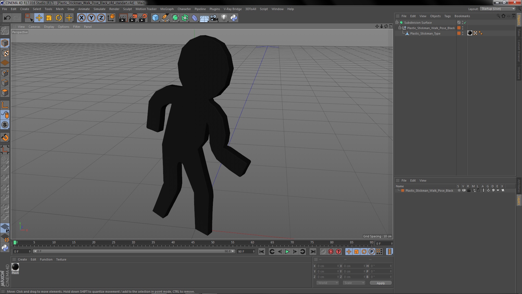Open viewport Cameras menu
This screenshot has height=294, width=522.
pyautogui.click(x=34, y=27)
